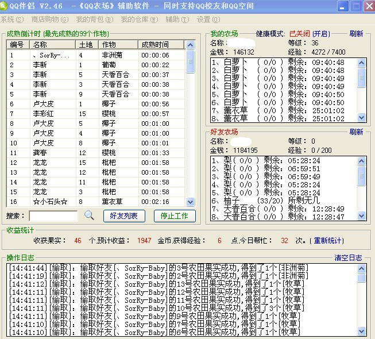Select row 7 李彩红 樱桃

point(96,114)
